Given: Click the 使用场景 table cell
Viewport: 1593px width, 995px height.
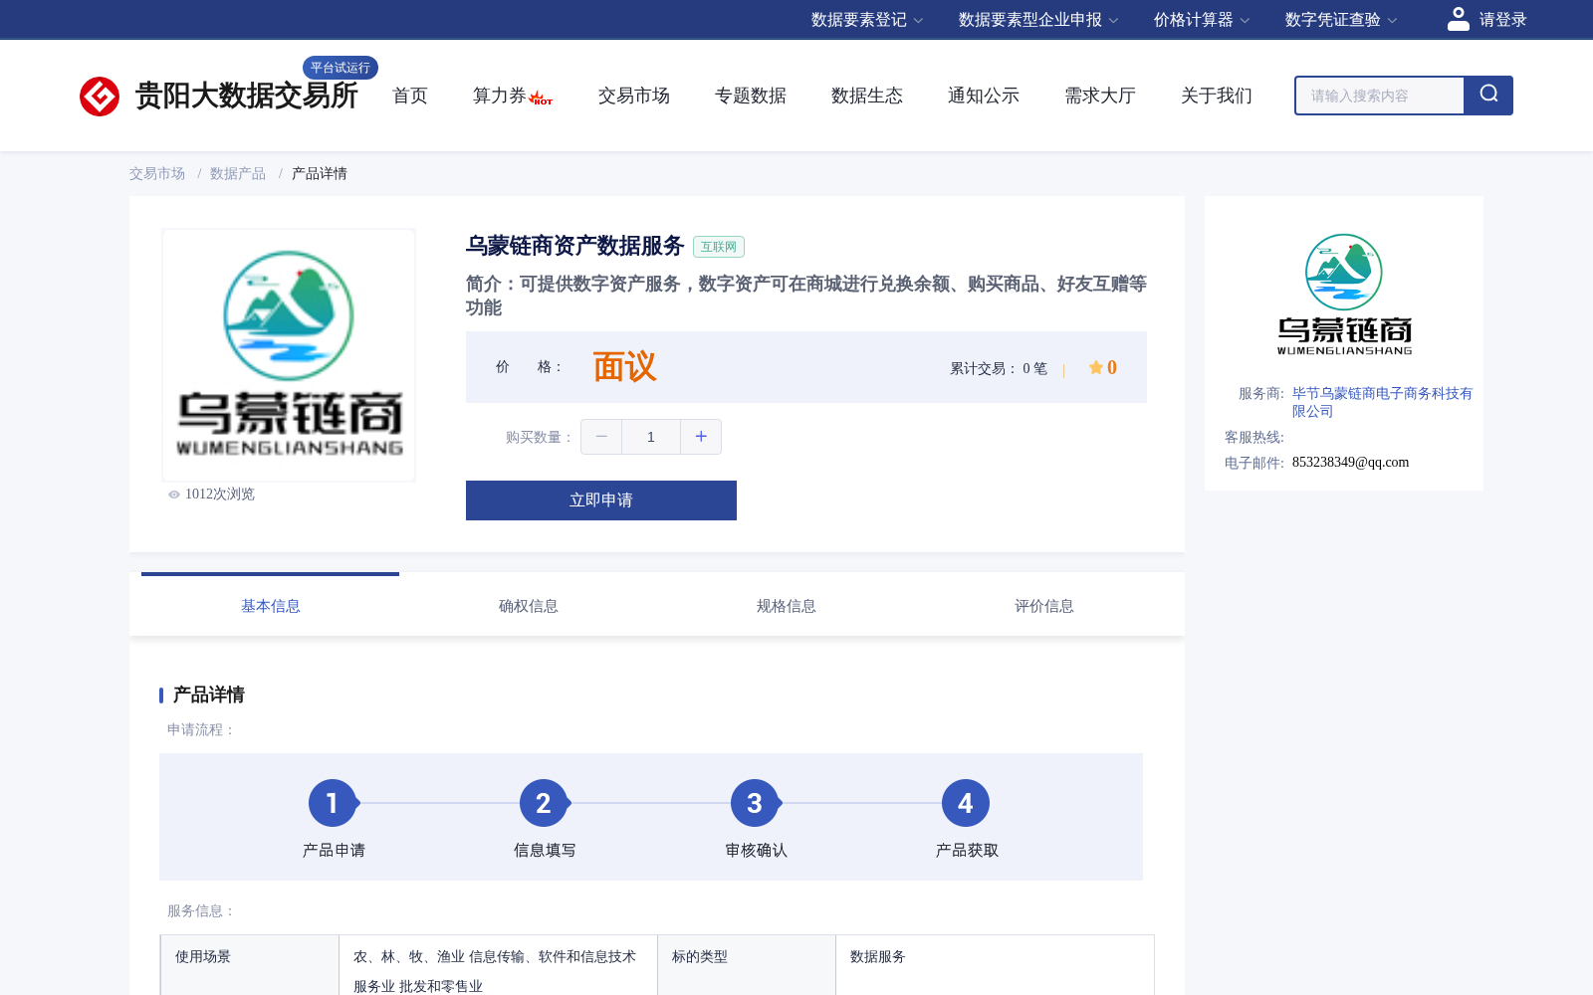Looking at the screenshot, I should click(x=250, y=965).
